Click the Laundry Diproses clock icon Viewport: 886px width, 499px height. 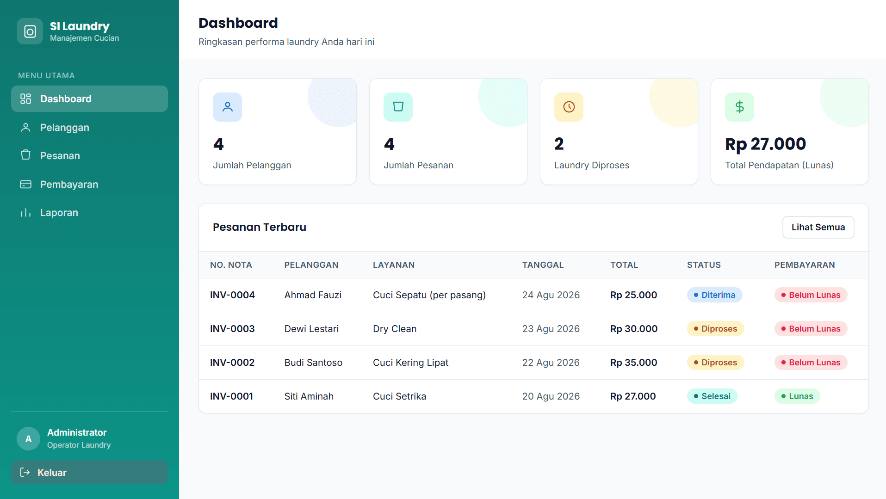(569, 107)
